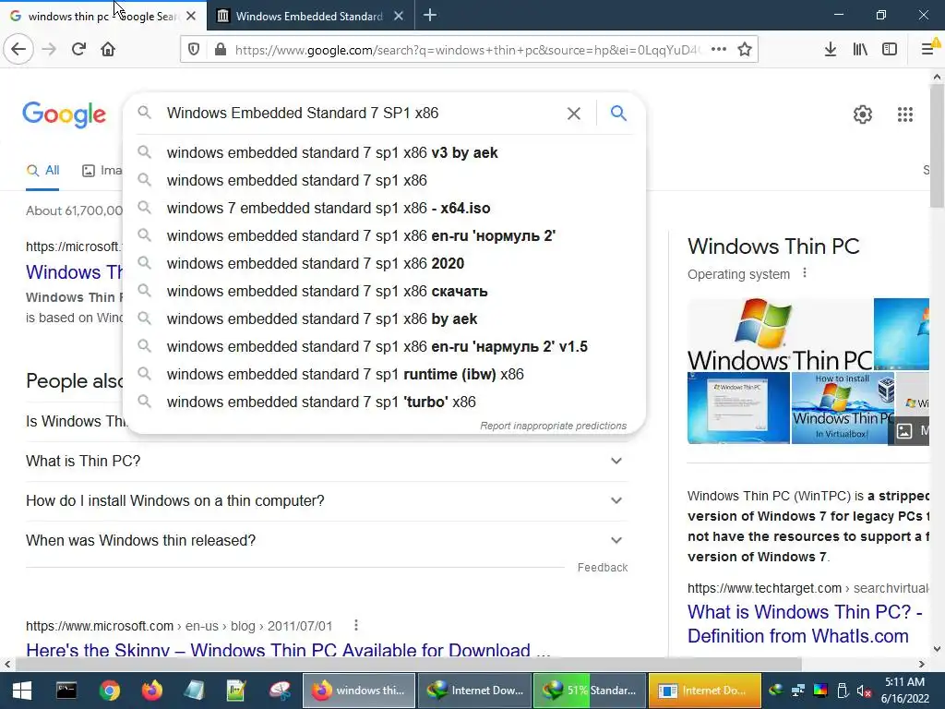Open "What is Windows Thin PC?" WhatIs.com link

tap(805, 624)
